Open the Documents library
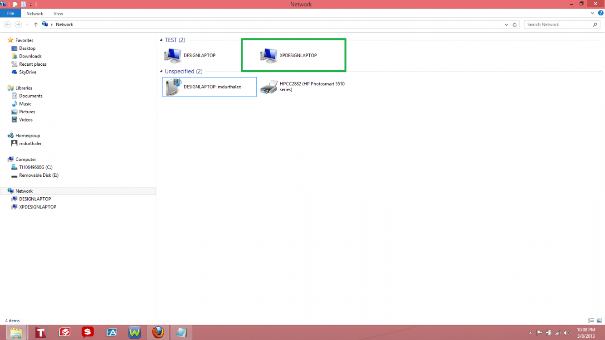This screenshot has height=340, width=605. click(31, 96)
